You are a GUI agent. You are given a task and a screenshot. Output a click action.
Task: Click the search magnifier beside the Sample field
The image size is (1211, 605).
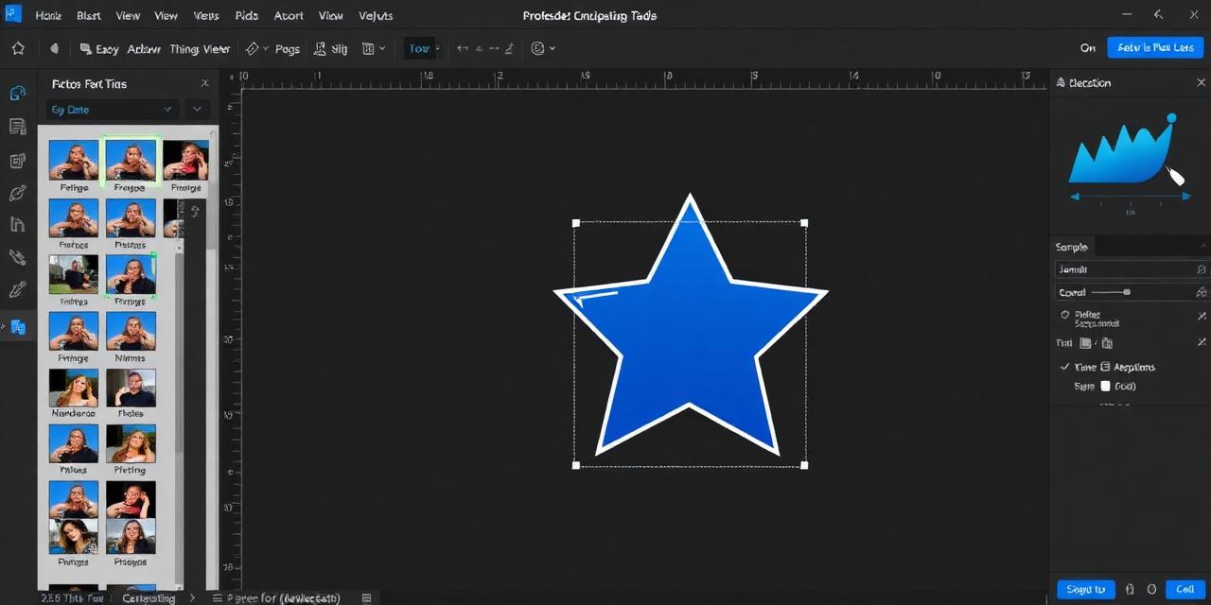tap(1201, 268)
